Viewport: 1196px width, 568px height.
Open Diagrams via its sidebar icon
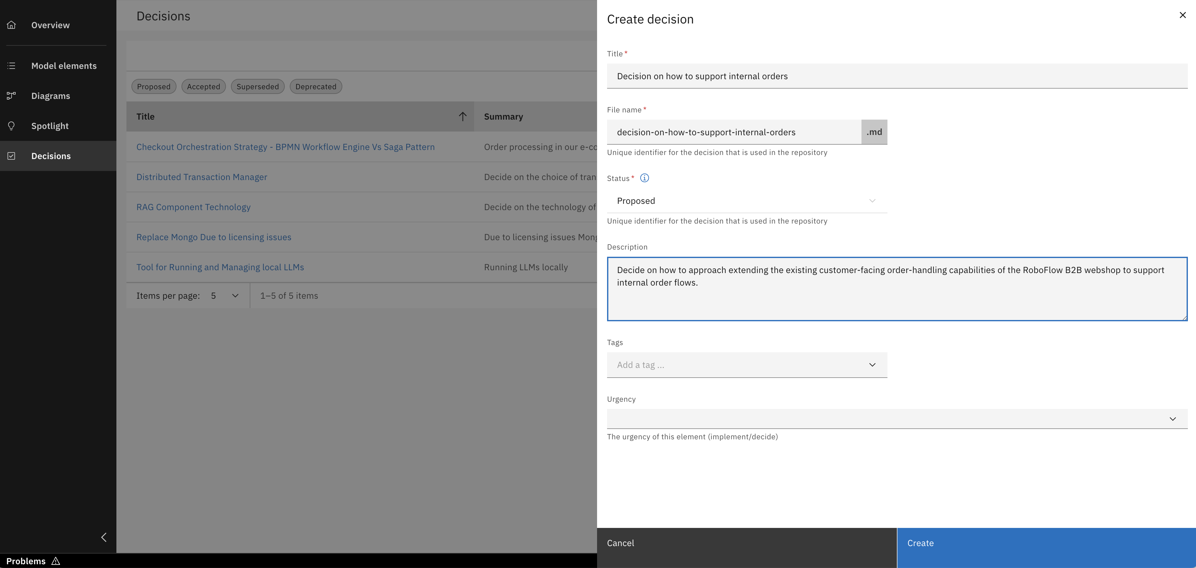[11, 96]
